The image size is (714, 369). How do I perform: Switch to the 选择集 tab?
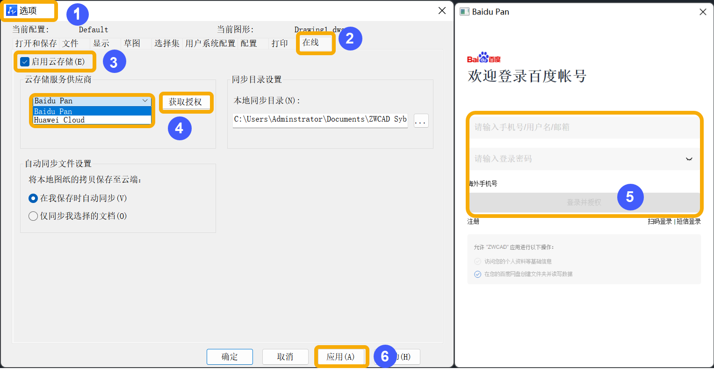pyautogui.click(x=167, y=43)
